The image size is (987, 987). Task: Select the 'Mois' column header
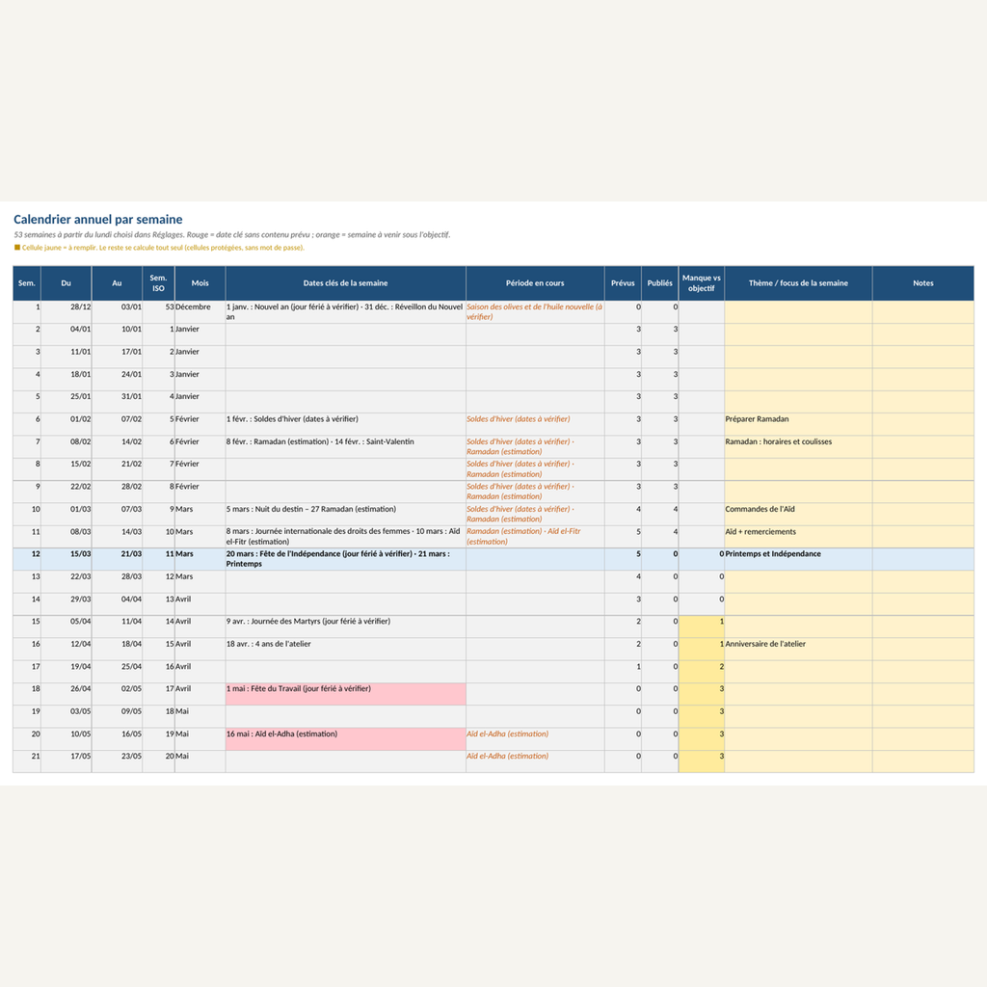(200, 283)
